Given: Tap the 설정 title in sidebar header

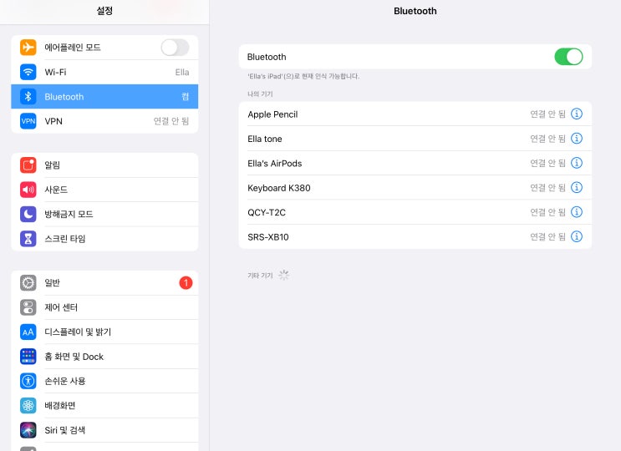Looking at the screenshot, I should pyautogui.click(x=104, y=11).
